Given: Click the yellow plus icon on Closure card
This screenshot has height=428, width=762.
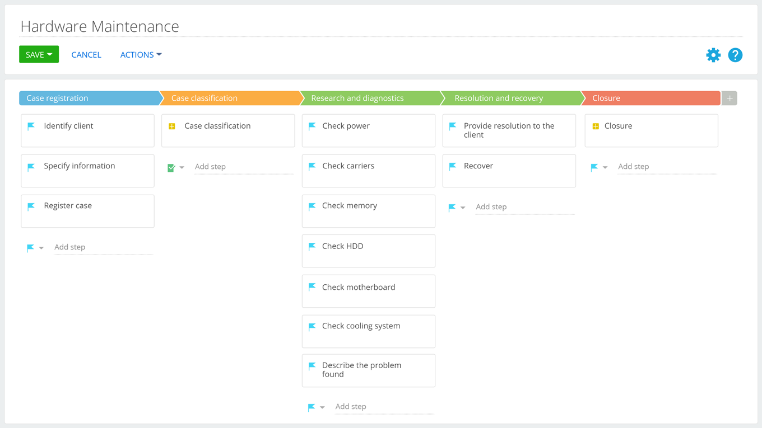Looking at the screenshot, I should coord(596,126).
